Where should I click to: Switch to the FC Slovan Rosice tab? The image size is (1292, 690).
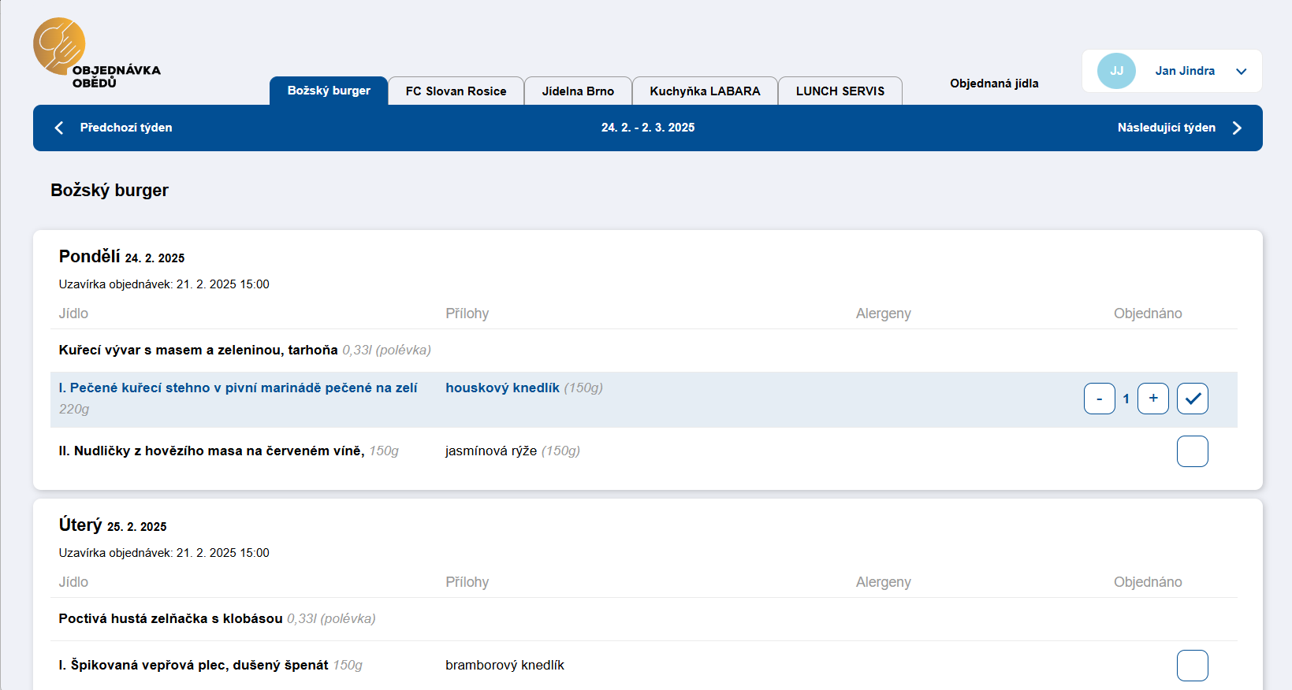click(x=456, y=91)
